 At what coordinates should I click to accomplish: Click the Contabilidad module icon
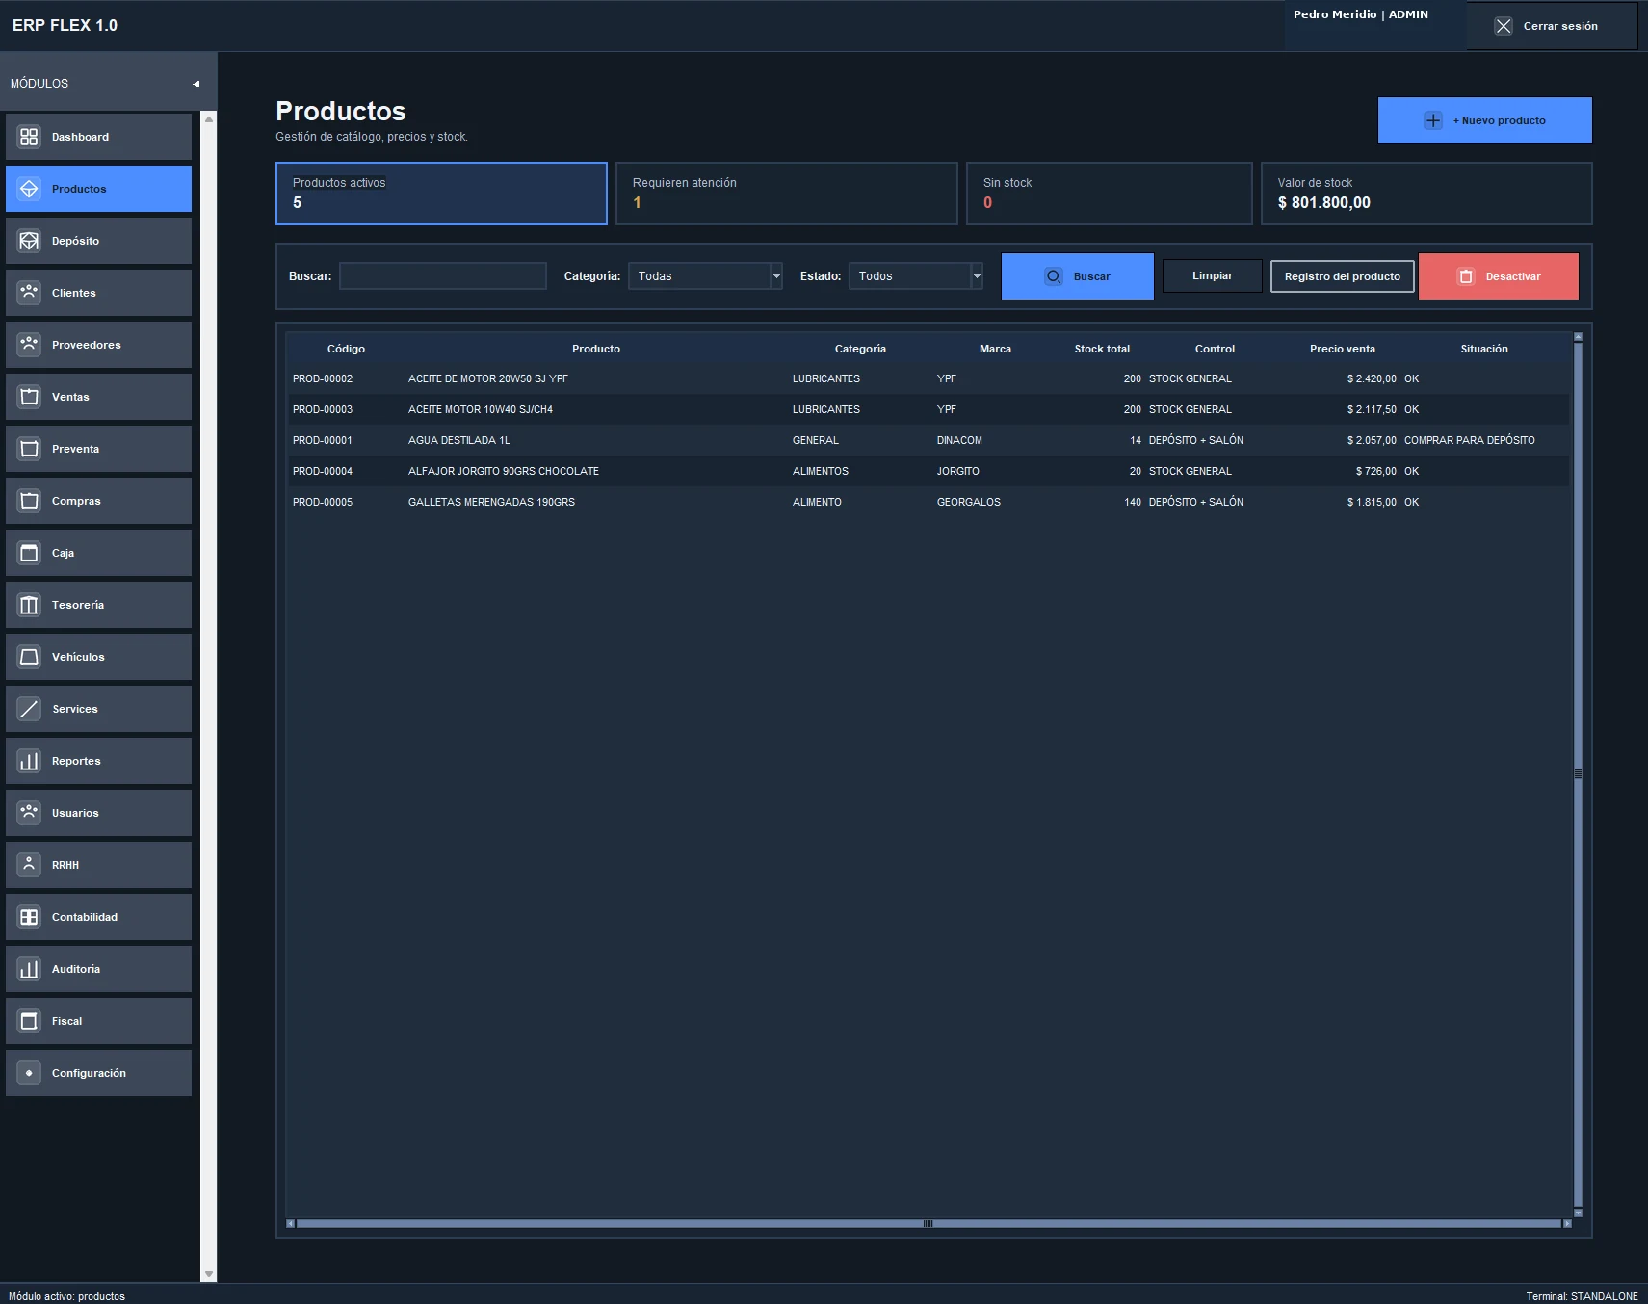[x=29, y=917]
